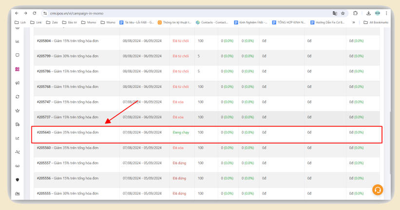Open the crown membership icon in sidebar

tap(18, 110)
